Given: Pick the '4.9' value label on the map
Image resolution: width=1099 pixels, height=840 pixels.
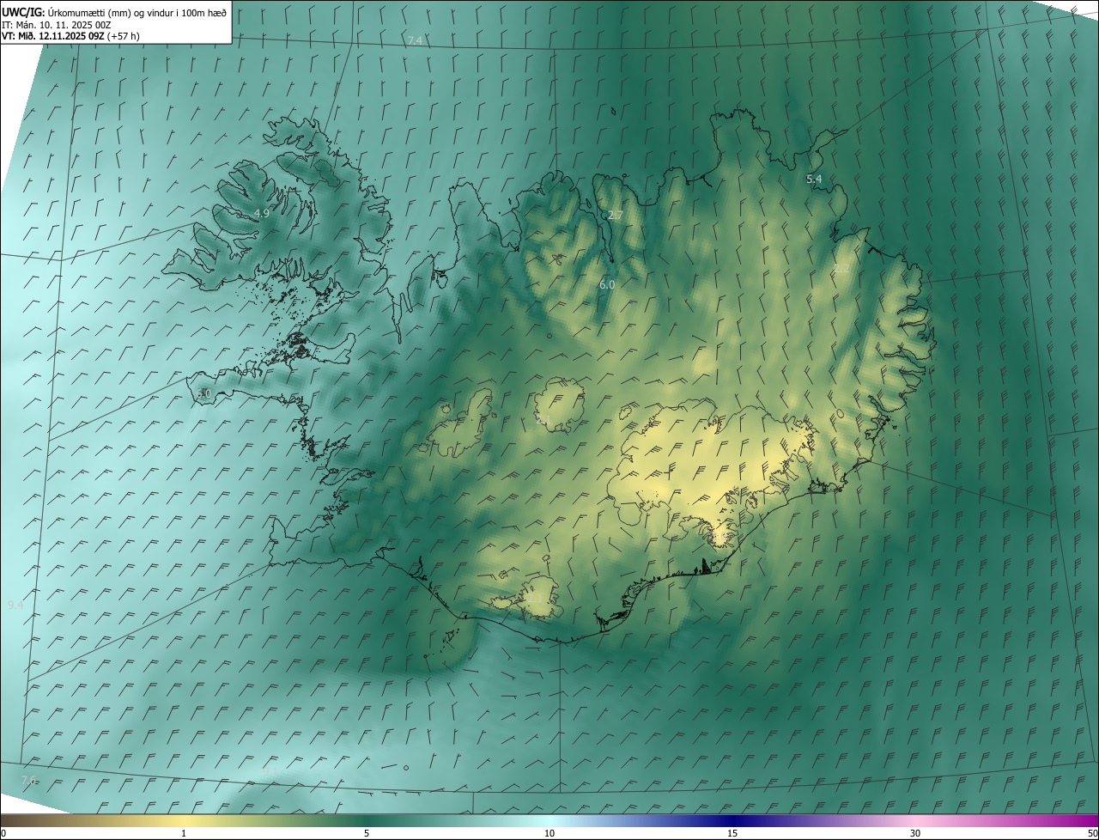Looking at the screenshot, I should (262, 213).
